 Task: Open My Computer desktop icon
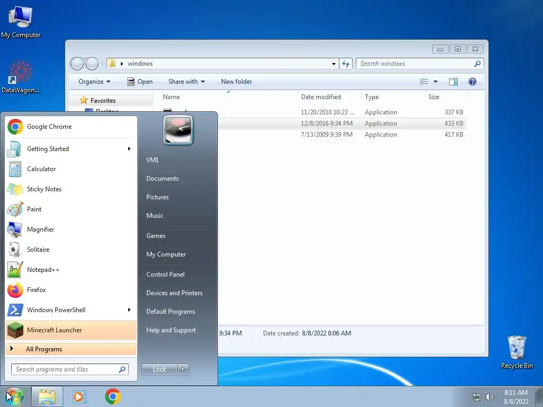tap(21, 22)
